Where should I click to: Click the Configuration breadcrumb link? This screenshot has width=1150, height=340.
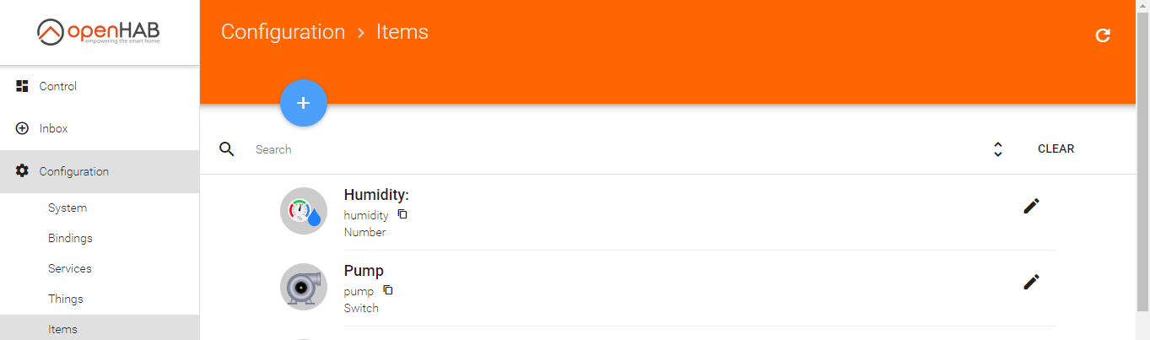(x=283, y=32)
